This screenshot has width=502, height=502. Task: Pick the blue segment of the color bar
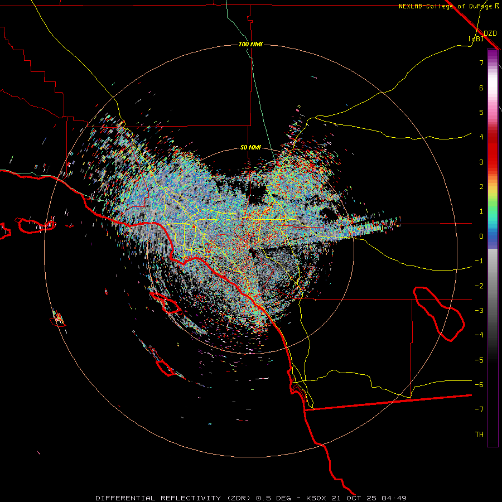pos(493,239)
